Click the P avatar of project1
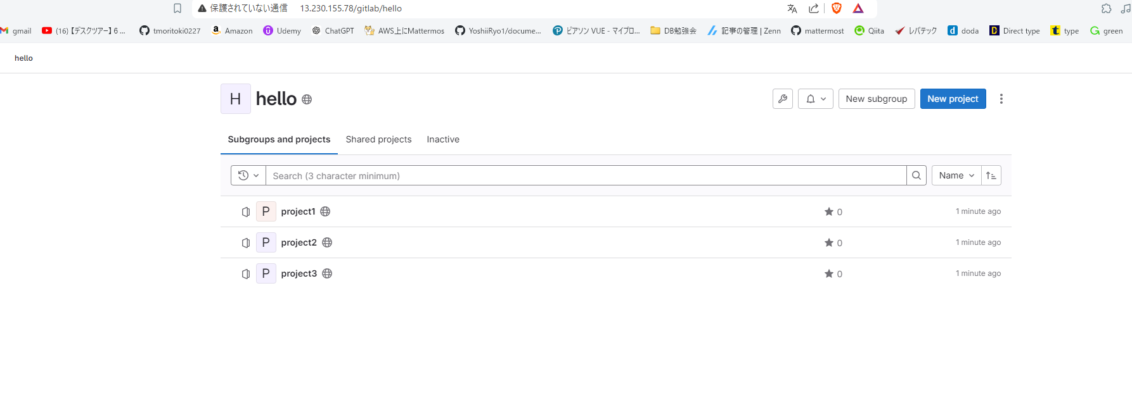 266,211
